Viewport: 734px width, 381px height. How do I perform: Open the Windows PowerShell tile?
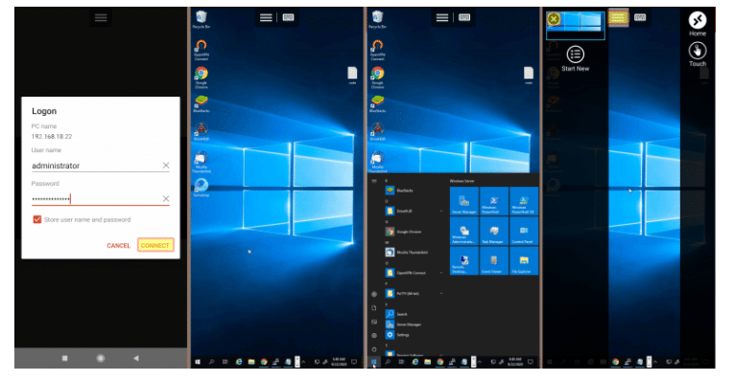(x=493, y=201)
